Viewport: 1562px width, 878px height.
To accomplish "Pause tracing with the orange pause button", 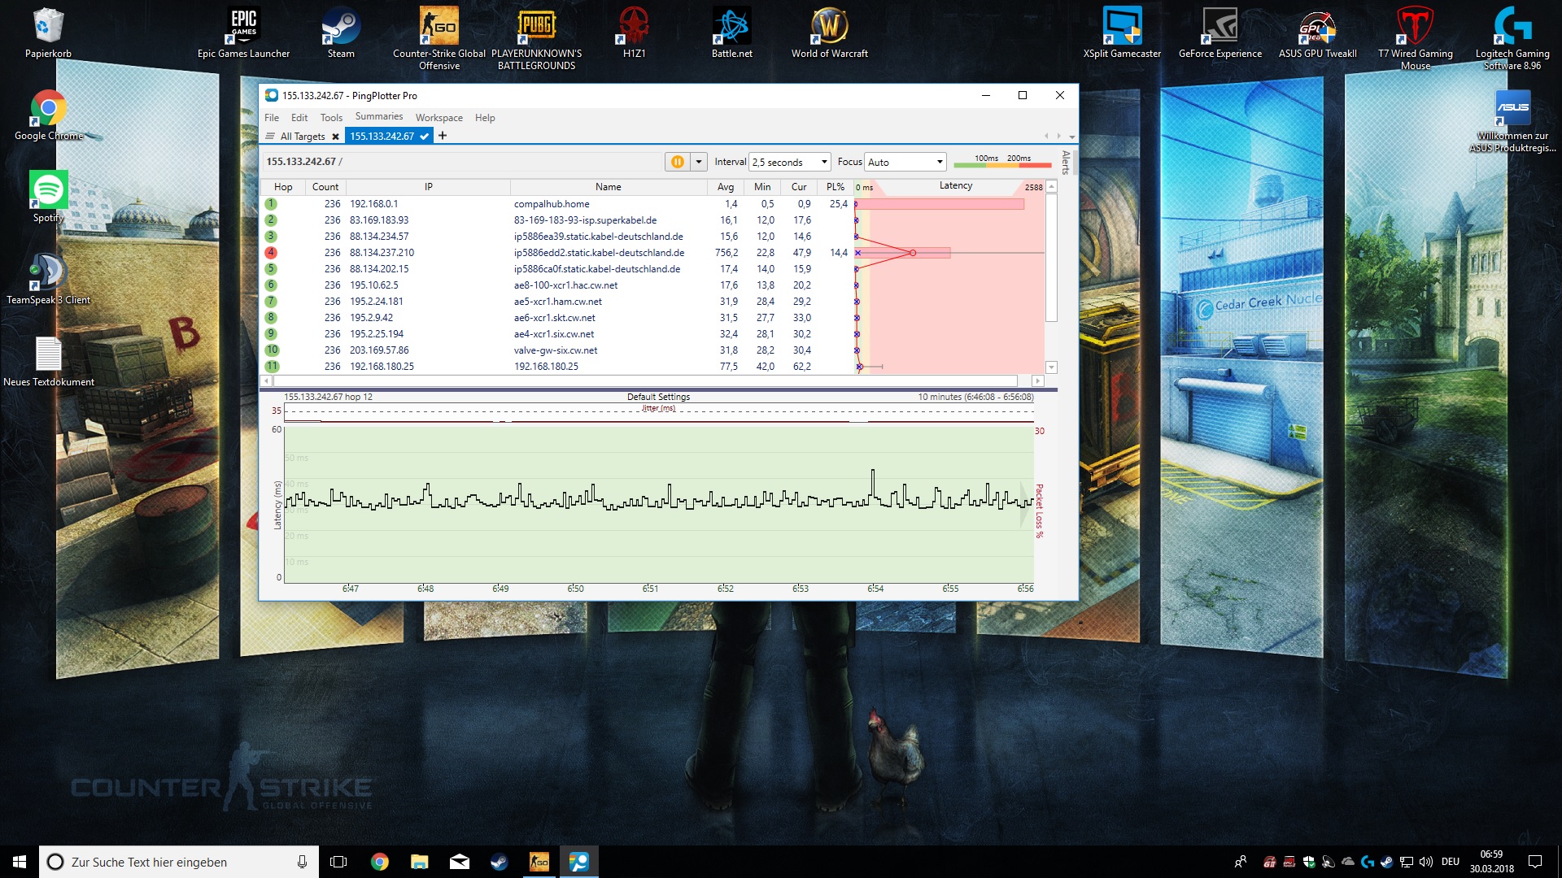I will tap(677, 162).
